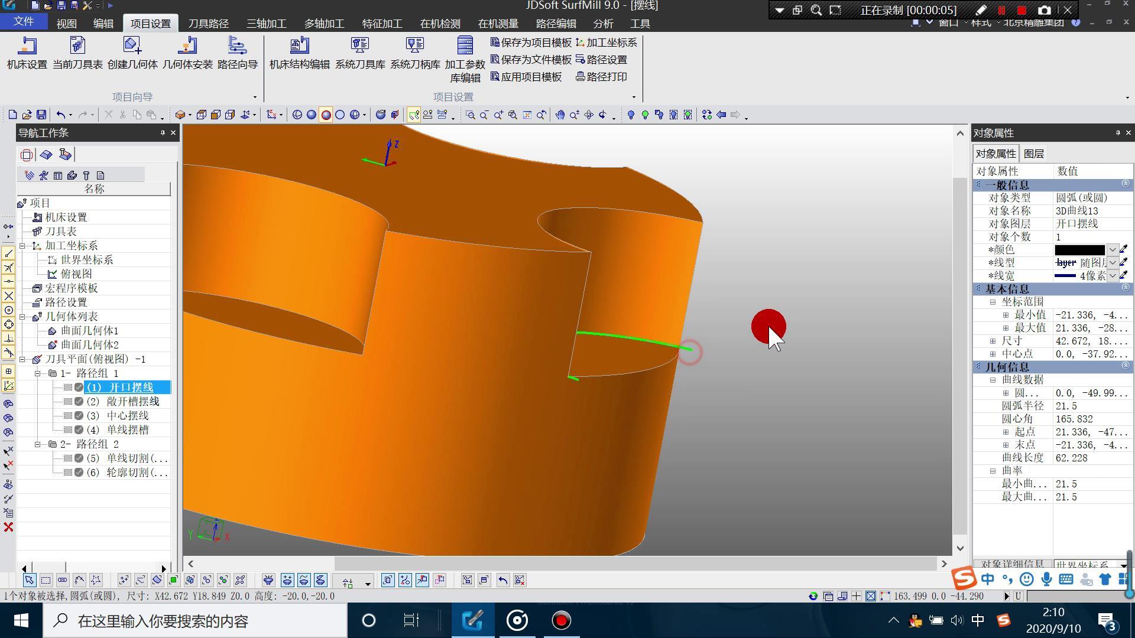The image size is (1135, 638).
Task: Click 保存为项目模板 button
Action: pyautogui.click(x=531, y=43)
